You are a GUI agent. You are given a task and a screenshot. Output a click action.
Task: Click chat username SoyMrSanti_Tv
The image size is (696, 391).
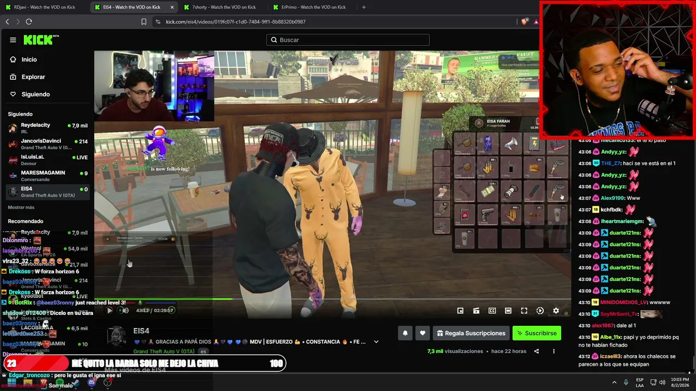[619, 314]
